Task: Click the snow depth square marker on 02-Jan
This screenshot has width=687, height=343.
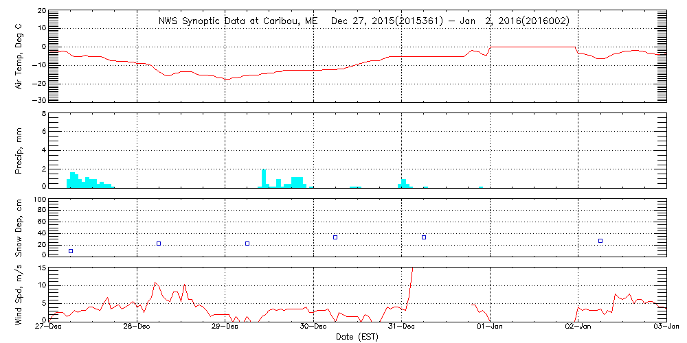Action: pos(600,241)
